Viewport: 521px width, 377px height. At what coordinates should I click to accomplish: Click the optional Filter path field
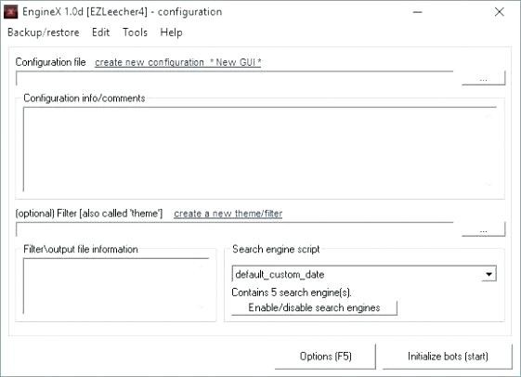[x=235, y=229]
